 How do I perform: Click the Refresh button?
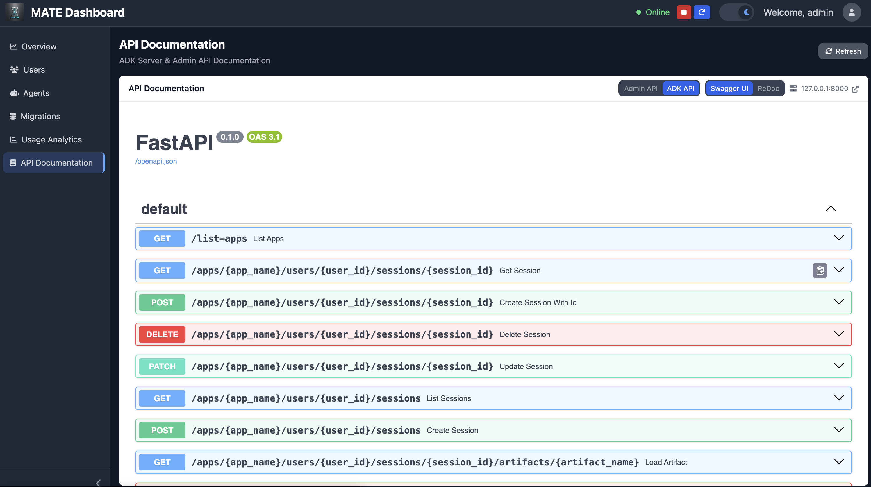coord(843,51)
